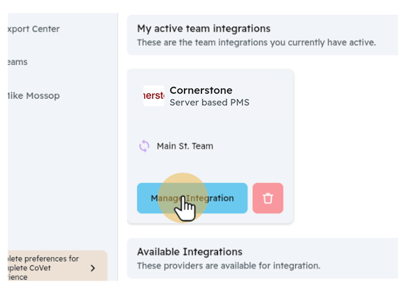Open the complete preferences banner text
This screenshot has width=408, height=291.
pyautogui.click(x=44, y=268)
